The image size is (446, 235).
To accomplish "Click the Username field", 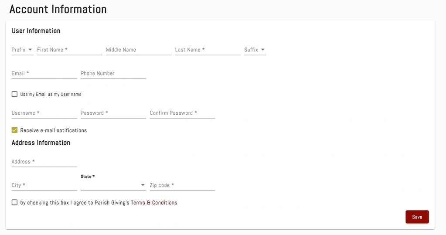I will pyautogui.click(x=44, y=113).
